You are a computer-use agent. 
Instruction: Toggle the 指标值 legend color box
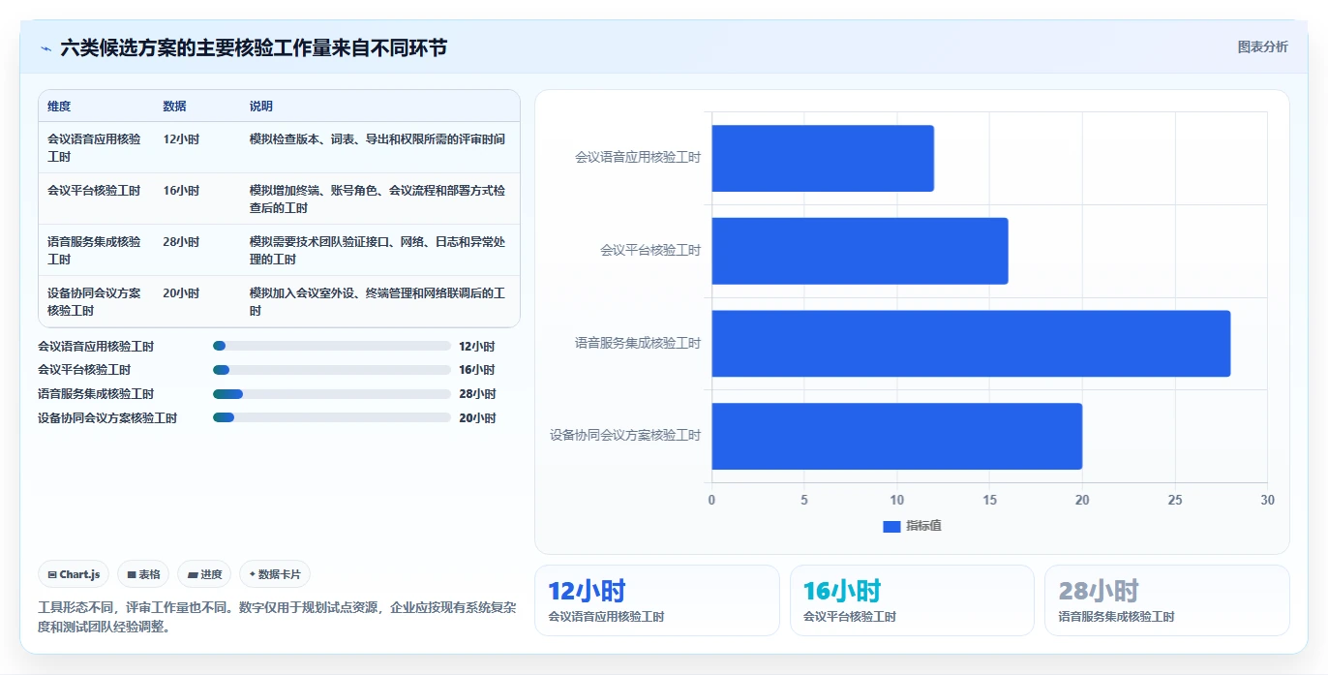coord(891,526)
